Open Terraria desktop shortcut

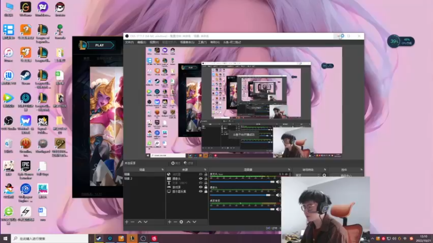[60, 32]
